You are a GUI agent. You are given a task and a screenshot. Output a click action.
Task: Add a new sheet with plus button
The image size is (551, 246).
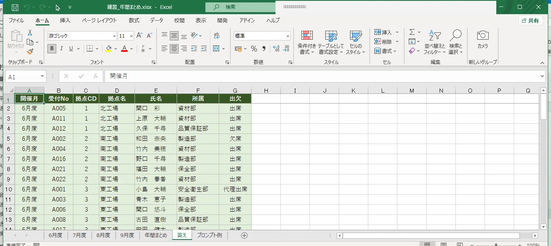tap(244, 235)
